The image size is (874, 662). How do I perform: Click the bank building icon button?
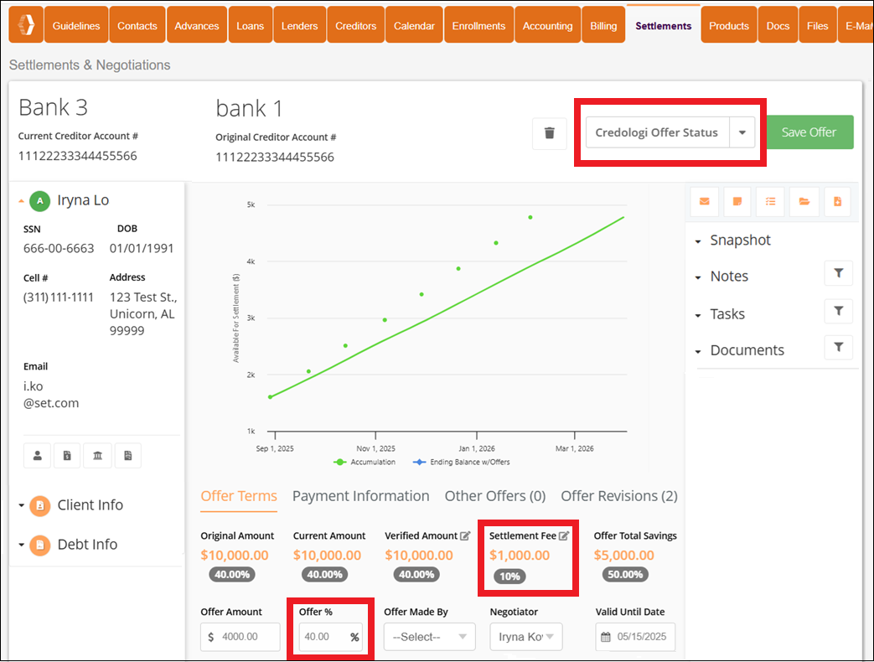[x=97, y=455]
